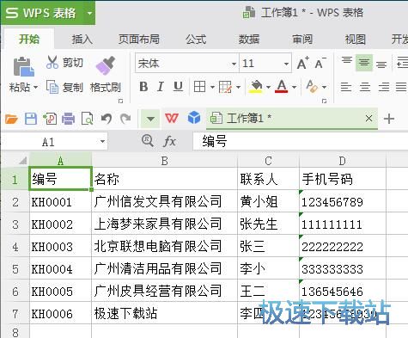Screen dimensions: 408x338
Task: Apply red font color A
Action: pos(282,86)
